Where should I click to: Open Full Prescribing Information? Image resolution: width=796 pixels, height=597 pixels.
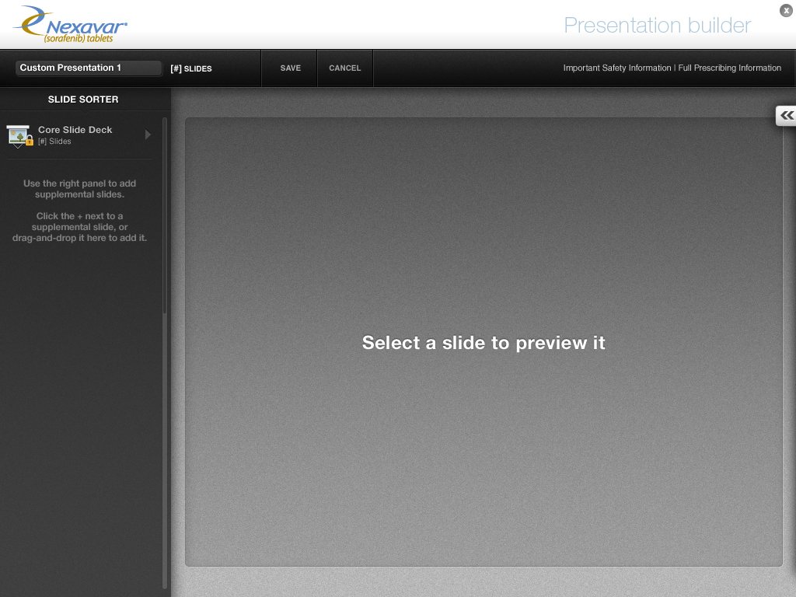[730, 68]
